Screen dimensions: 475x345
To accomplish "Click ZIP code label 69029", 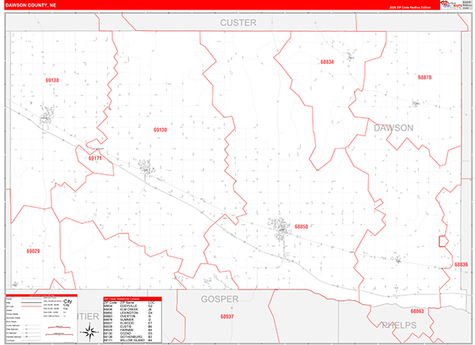I will pos(33,251).
